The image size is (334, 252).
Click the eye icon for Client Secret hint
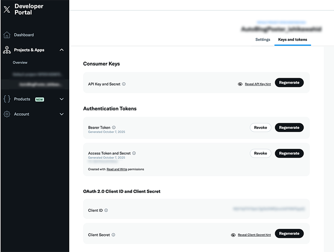tap(233, 235)
